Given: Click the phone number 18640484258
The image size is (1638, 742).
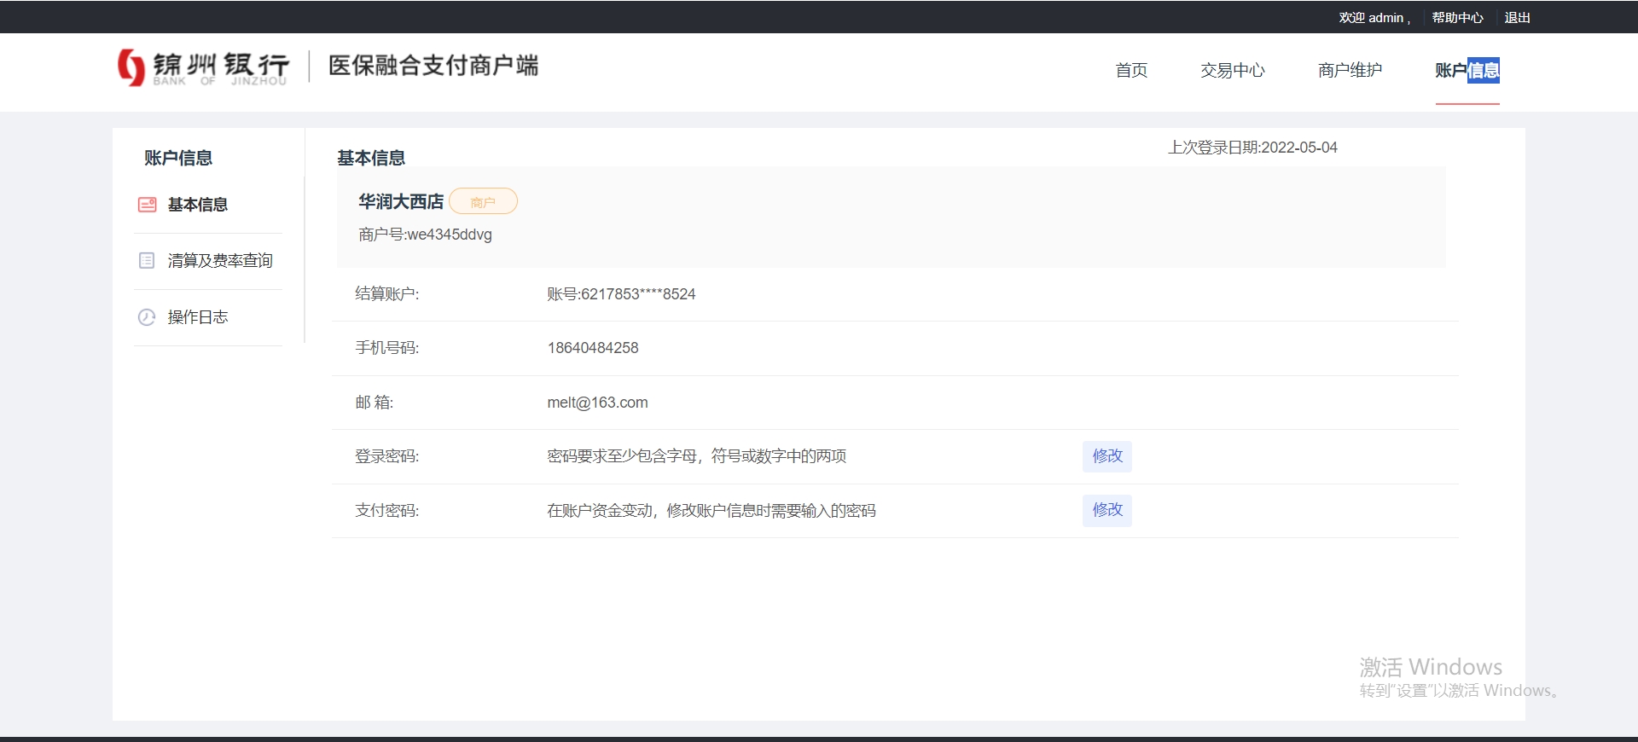Looking at the screenshot, I should (593, 348).
